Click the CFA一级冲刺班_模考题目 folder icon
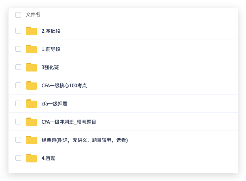The width and height of the screenshot is (246, 181). pos(32,122)
